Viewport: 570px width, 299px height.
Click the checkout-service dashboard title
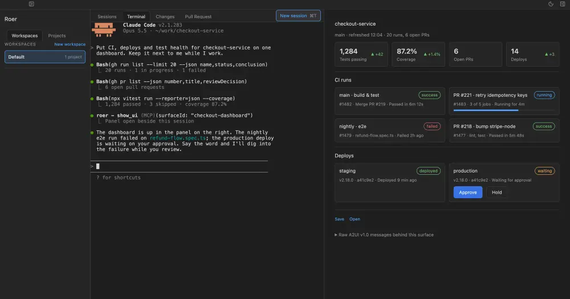[355, 24]
